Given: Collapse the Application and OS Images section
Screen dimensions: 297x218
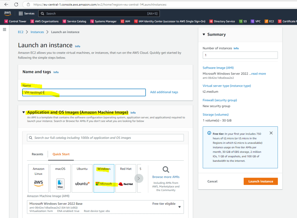Looking at the screenshot, I should click(23, 112).
